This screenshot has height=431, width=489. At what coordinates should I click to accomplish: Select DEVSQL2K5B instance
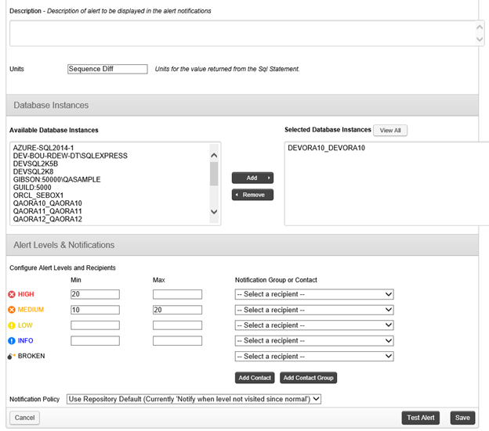click(x=35, y=163)
